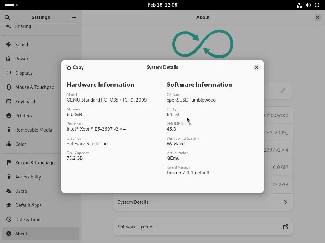This screenshot has width=325, height=243.
Task: Close the Settings About window
Action: 317,17
